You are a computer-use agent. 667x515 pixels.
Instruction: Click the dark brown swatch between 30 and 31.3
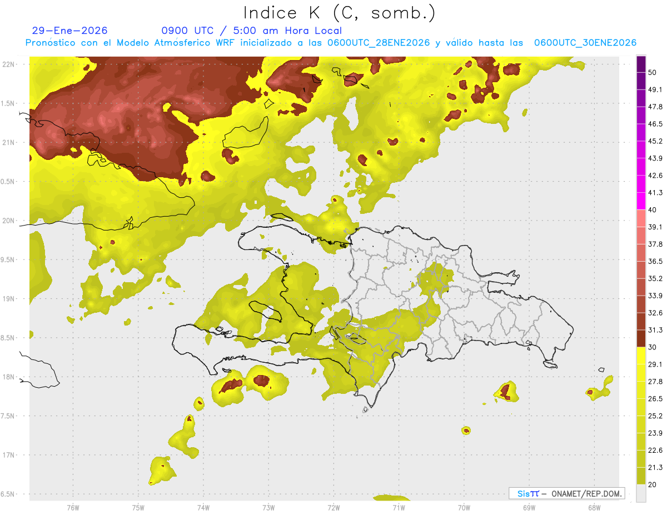coord(641,339)
